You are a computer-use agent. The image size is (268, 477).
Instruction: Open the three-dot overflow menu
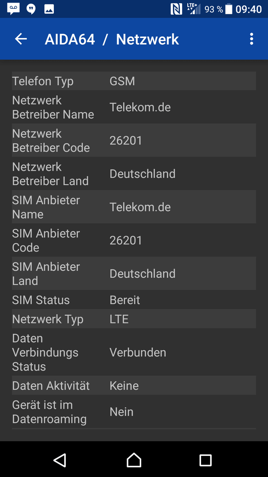(251, 39)
